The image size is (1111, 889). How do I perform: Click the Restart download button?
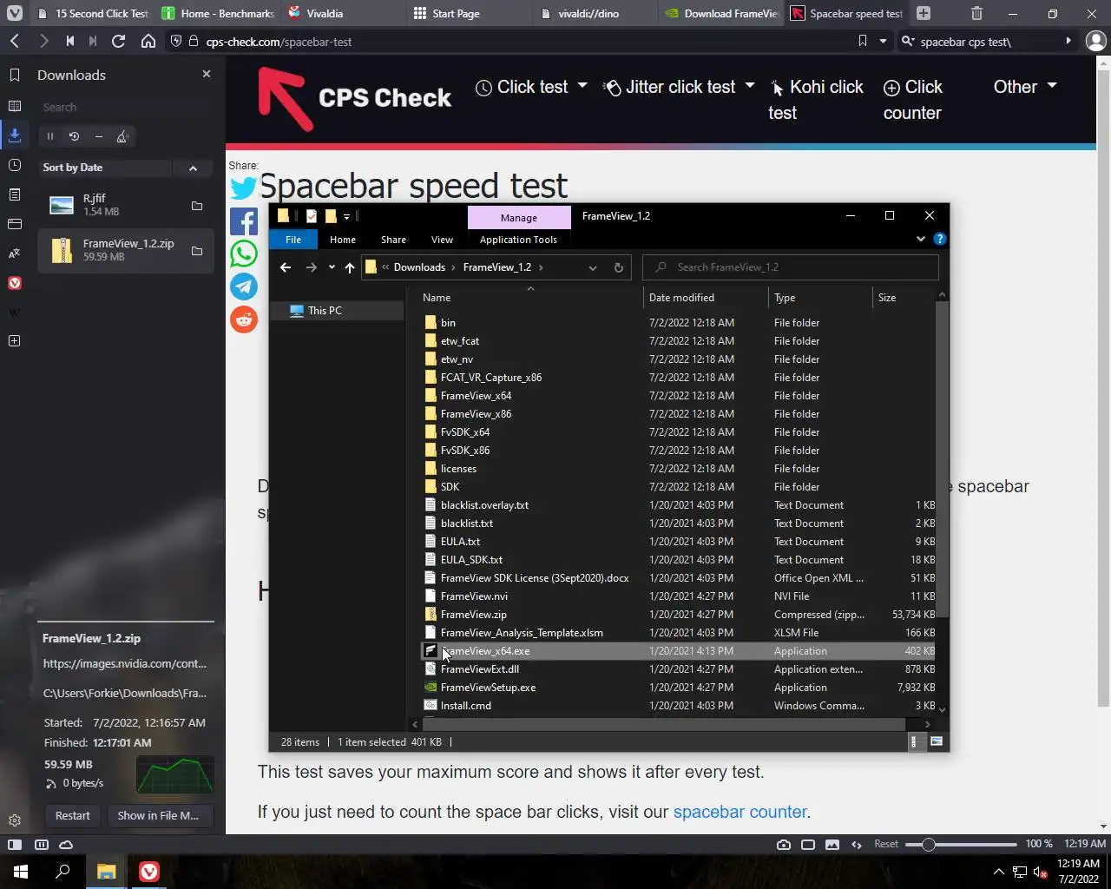pos(73,815)
